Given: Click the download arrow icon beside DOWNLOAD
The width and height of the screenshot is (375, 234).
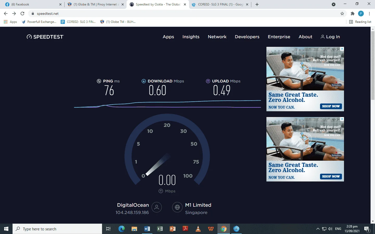Looking at the screenshot, I should [x=144, y=81].
